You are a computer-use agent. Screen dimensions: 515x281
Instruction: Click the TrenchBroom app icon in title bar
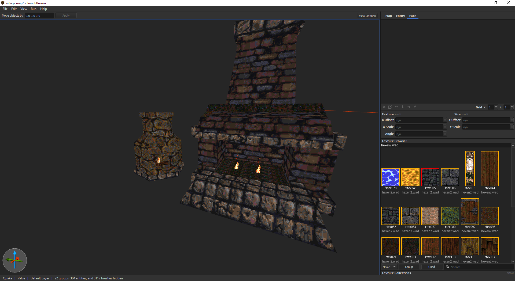tap(3, 3)
